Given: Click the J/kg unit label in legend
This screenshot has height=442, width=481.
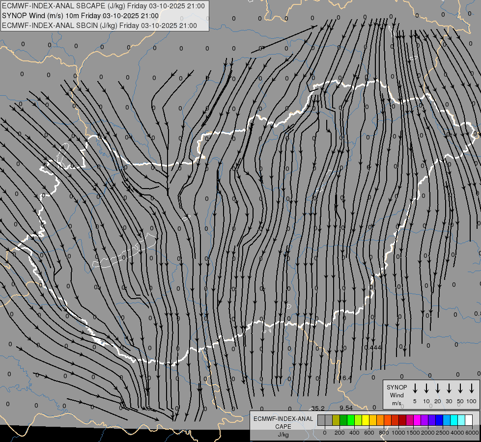Looking at the screenshot, I should point(283,435).
